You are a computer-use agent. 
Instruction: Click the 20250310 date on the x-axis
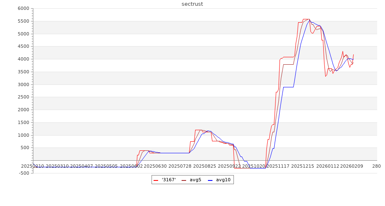pyautogui.click(x=57, y=166)
